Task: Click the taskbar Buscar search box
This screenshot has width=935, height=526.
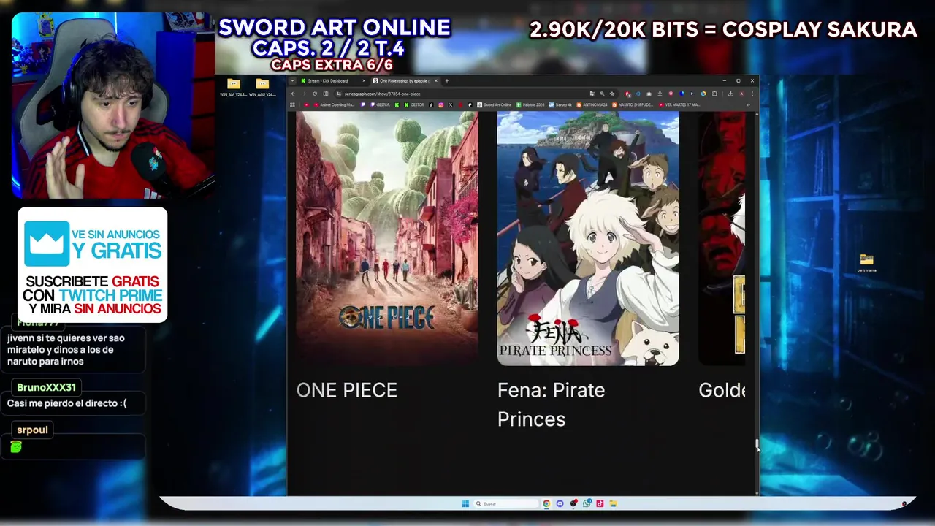Action: tap(506, 503)
